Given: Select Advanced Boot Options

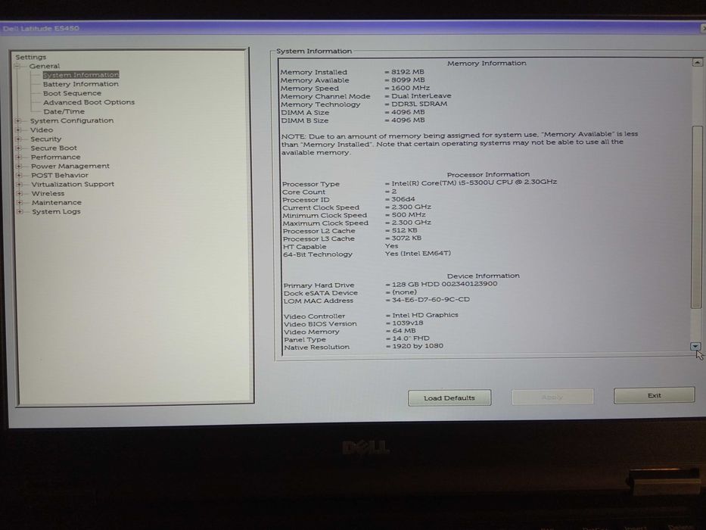Looking at the screenshot, I should click(x=89, y=102).
